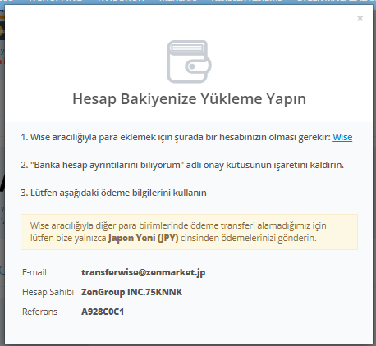Select the email transferwise@zenmarket.jp
This screenshot has height=346, width=376.
pos(144,272)
